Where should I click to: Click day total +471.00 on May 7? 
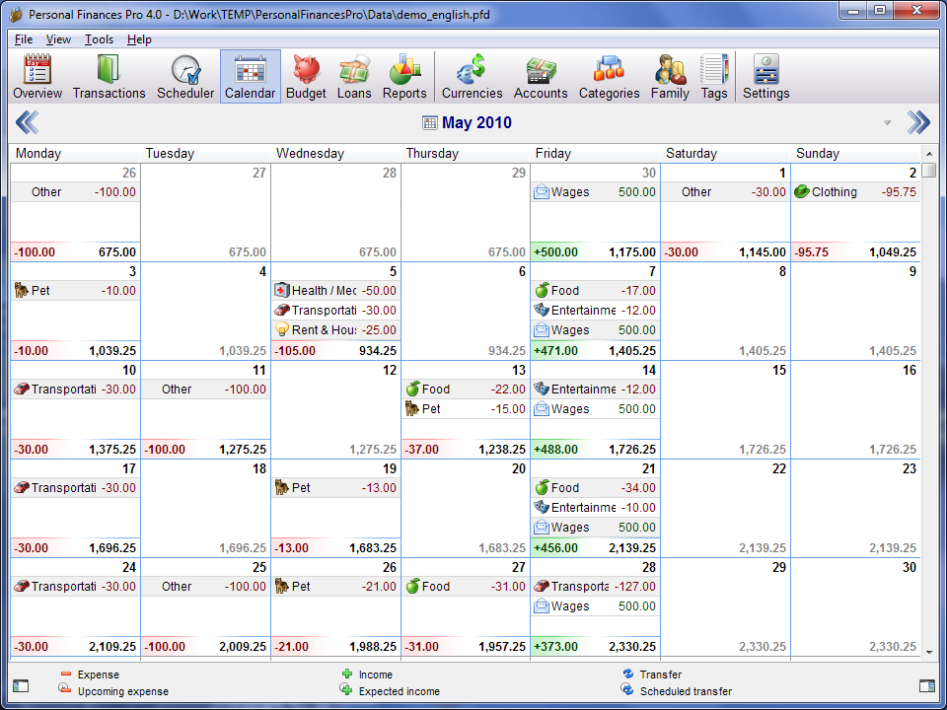click(555, 351)
